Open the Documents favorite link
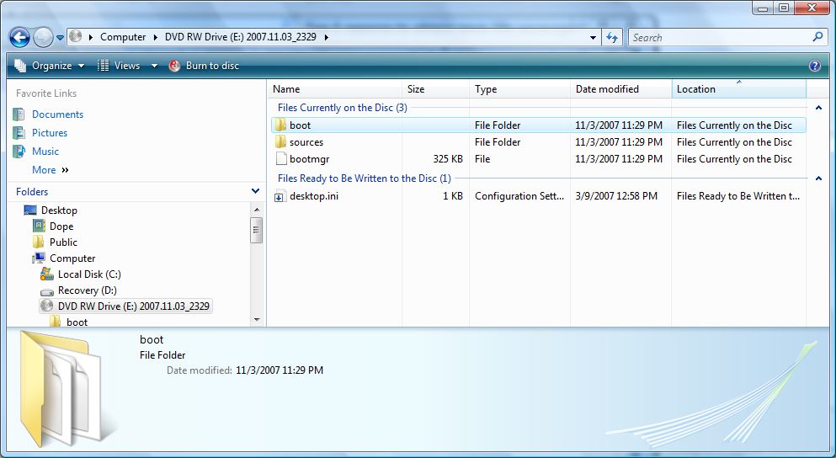Image resolution: width=836 pixels, height=458 pixels. coord(57,114)
